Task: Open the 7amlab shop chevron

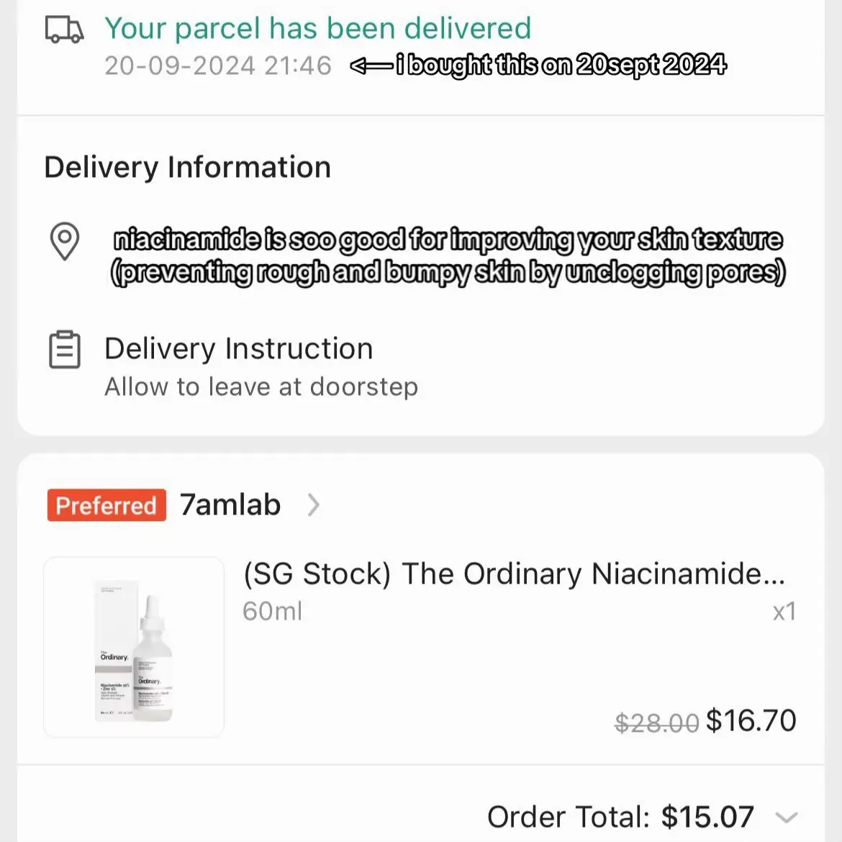Action: pyautogui.click(x=313, y=504)
